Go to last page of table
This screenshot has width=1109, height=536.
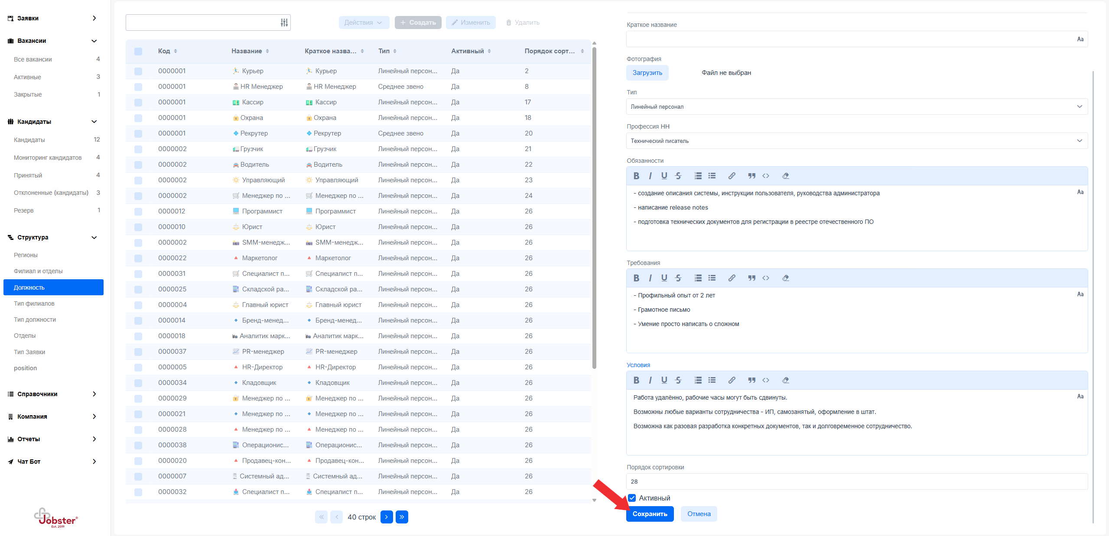[402, 517]
